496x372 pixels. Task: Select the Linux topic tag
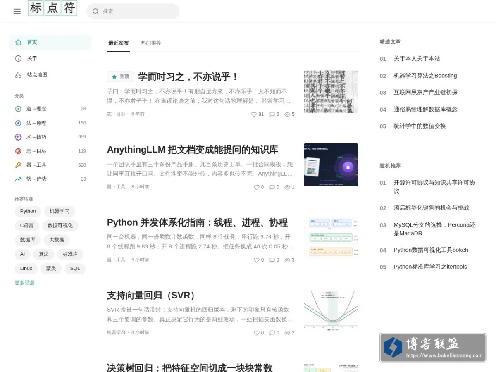[26, 269]
